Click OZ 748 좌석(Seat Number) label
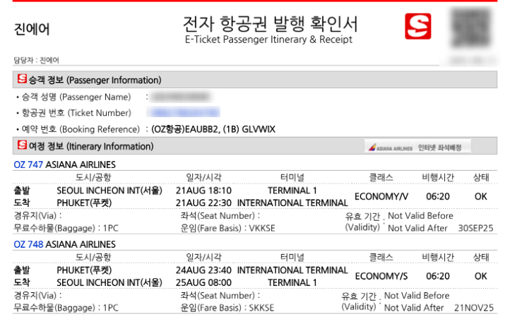Image resolution: width=510 pixels, height=317 pixels. coord(220,295)
